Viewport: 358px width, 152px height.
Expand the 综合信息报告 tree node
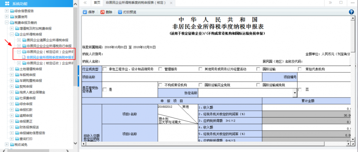pos(6,11)
